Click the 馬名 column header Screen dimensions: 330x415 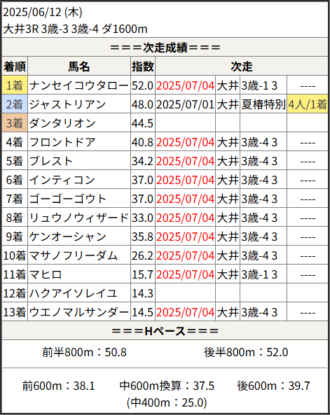pos(79,66)
